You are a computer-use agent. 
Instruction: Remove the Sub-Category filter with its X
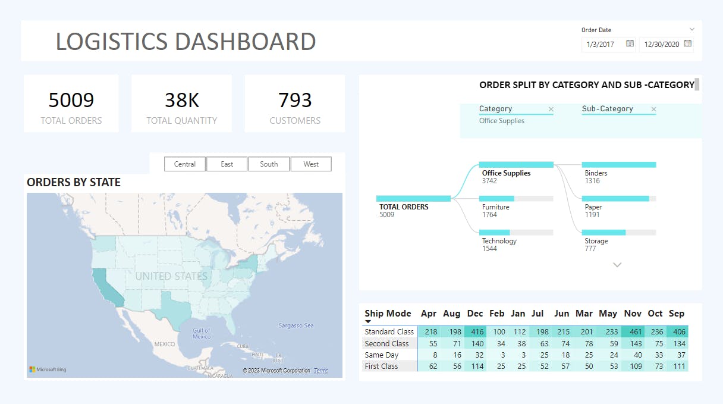[x=653, y=109]
